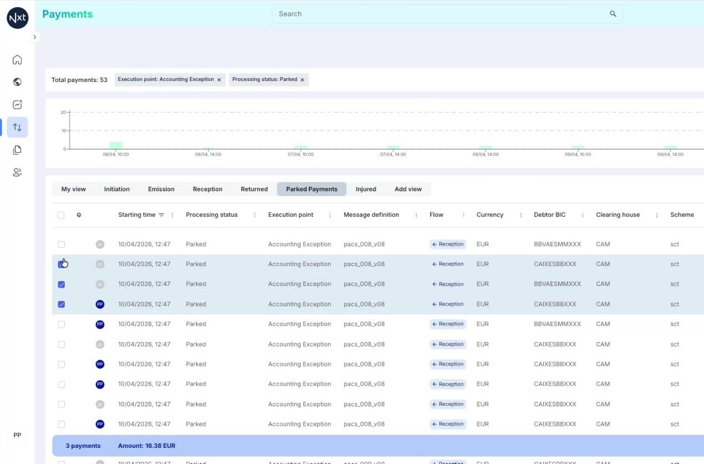Click the Nxt logo
The width and height of the screenshot is (704, 464).
(17, 18)
